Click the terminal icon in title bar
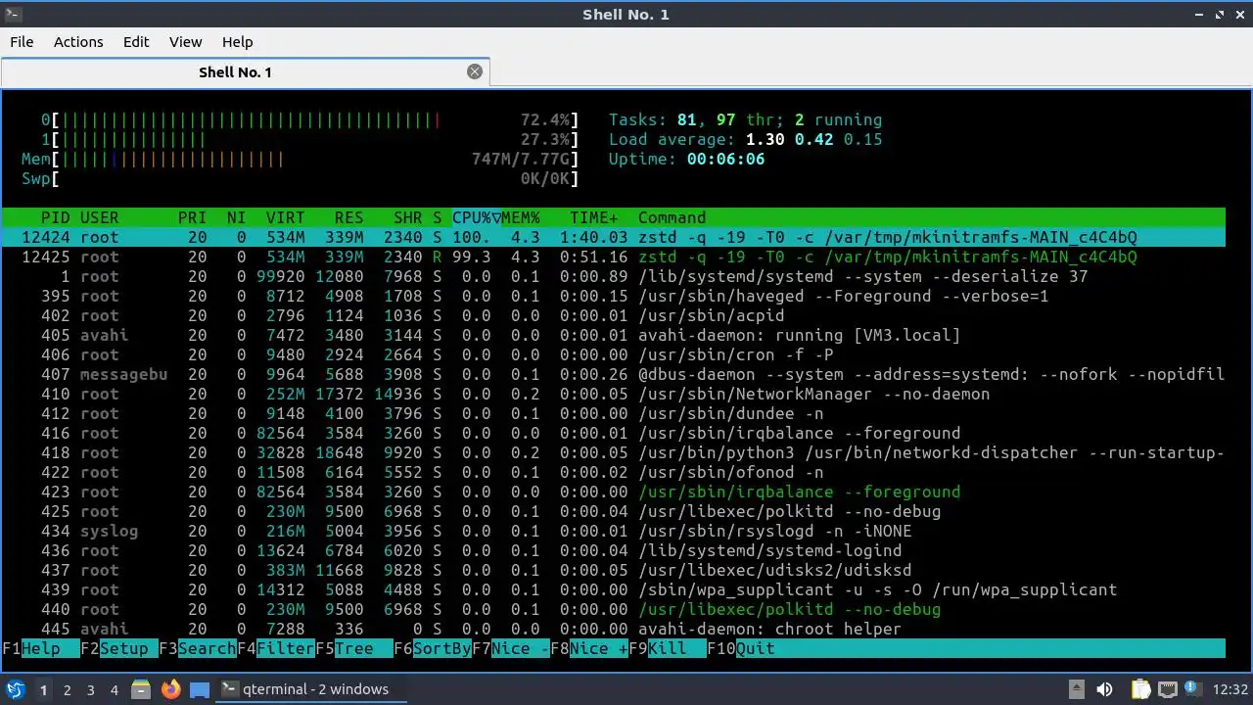This screenshot has height=705, width=1253. [13, 14]
